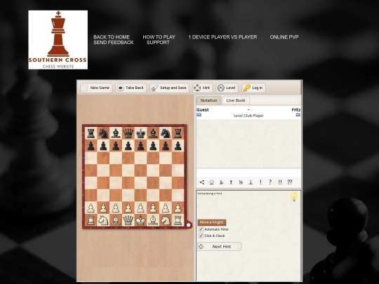
Task: Click the Log in button
Action: pos(253,88)
